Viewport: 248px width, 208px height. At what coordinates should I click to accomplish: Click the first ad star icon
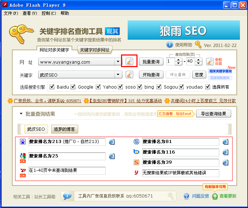(10, 100)
